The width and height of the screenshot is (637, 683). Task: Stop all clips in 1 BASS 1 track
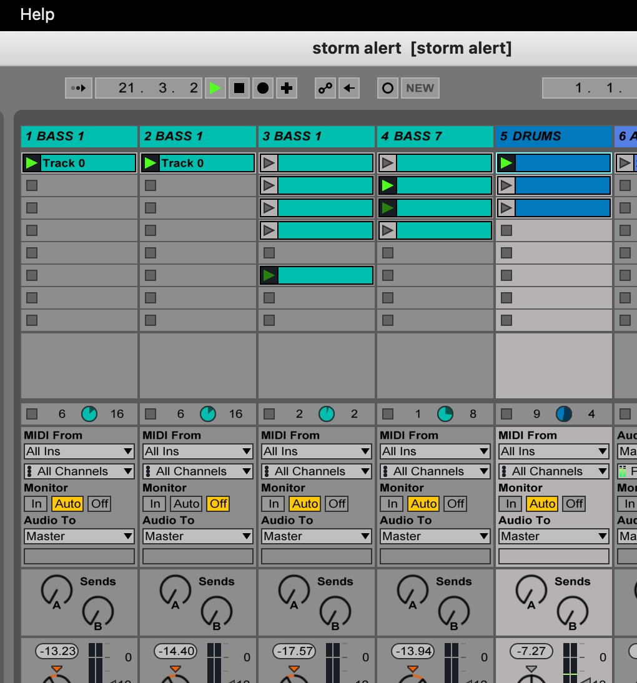click(x=32, y=414)
